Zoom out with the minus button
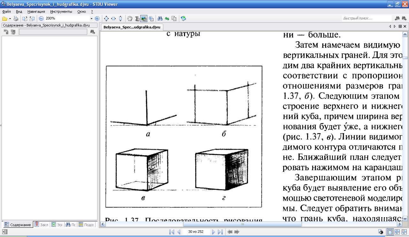 [41, 19]
